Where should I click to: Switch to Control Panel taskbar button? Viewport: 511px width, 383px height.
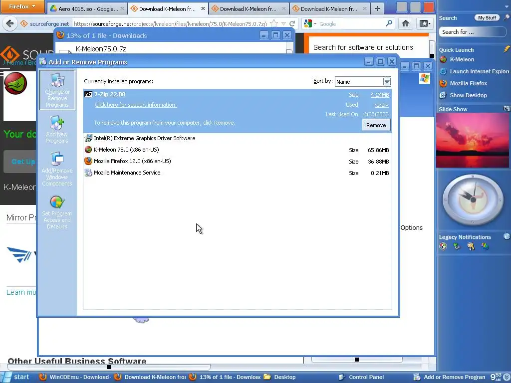click(361, 377)
